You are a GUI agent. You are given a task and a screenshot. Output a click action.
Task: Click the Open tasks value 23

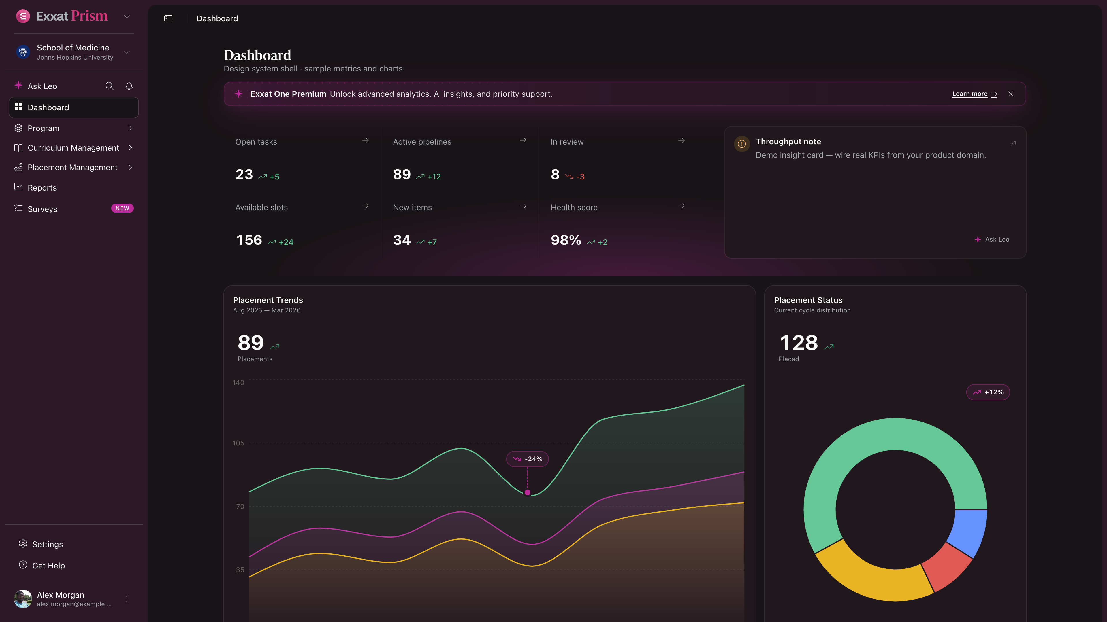244,174
